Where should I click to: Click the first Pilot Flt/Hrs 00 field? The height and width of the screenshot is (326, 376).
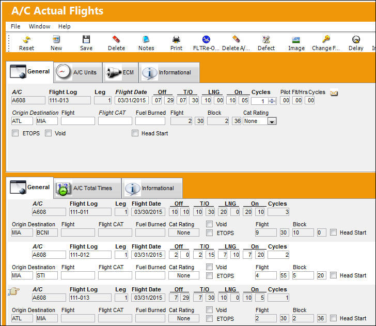point(285,100)
